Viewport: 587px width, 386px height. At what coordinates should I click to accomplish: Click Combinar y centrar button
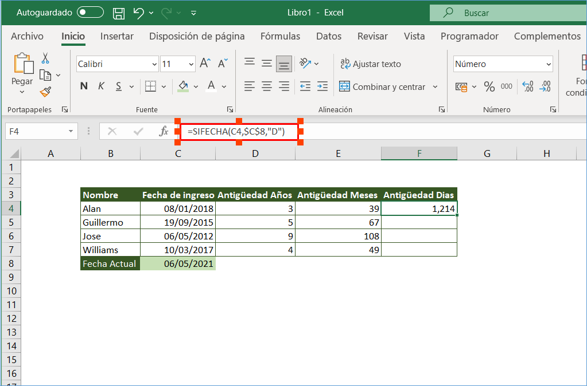click(x=383, y=87)
